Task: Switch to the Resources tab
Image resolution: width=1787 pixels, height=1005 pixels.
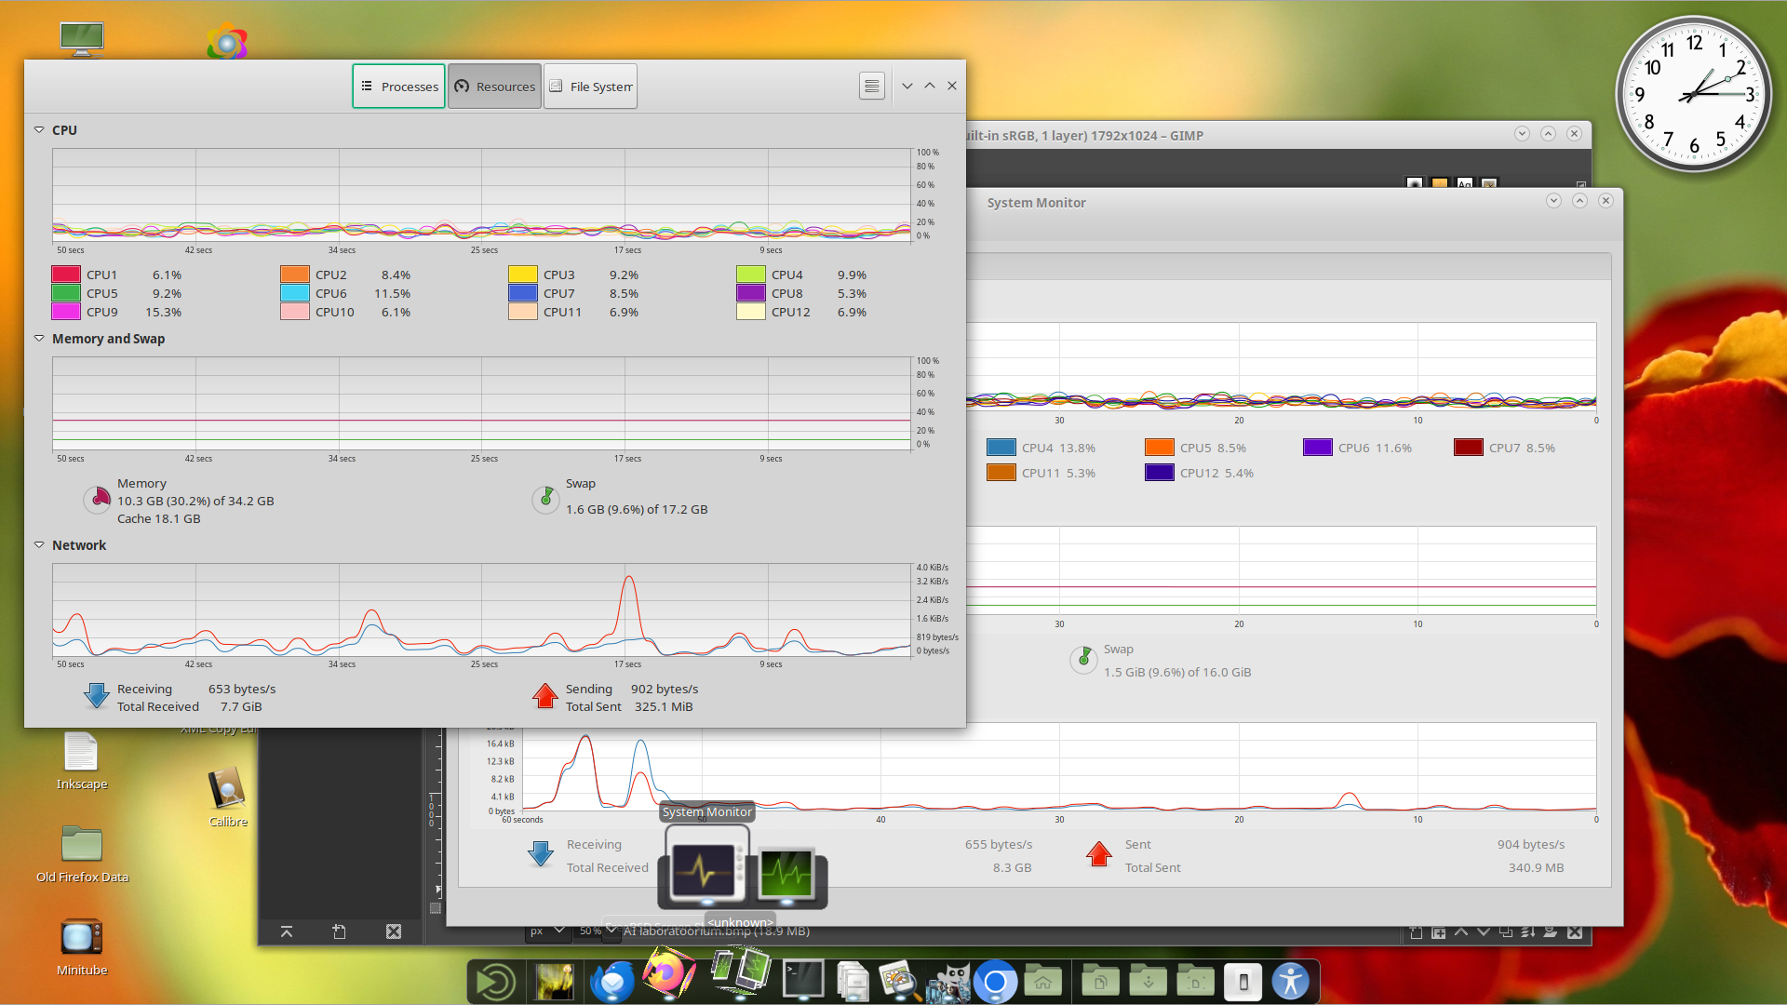Action: 494,87
